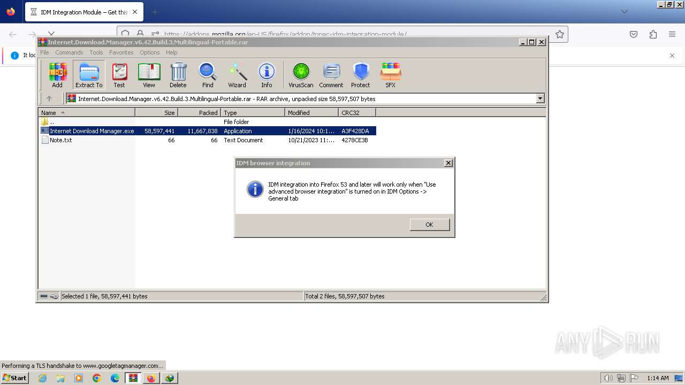The height and width of the screenshot is (385, 685).
Task: Launch Internet Explorer from taskbar
Action: (x=42, y=378)
